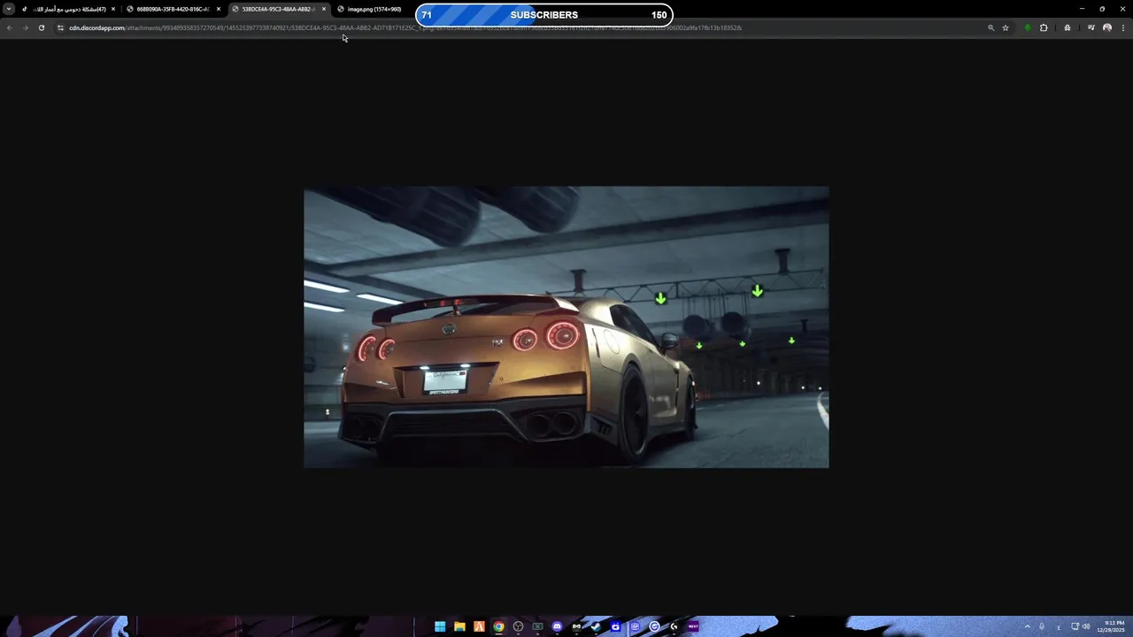The height and width of the screenshot is (637, 1133).
Task: Open the zoom magnifier icon in address bar
Action: [x=990, y=27]
